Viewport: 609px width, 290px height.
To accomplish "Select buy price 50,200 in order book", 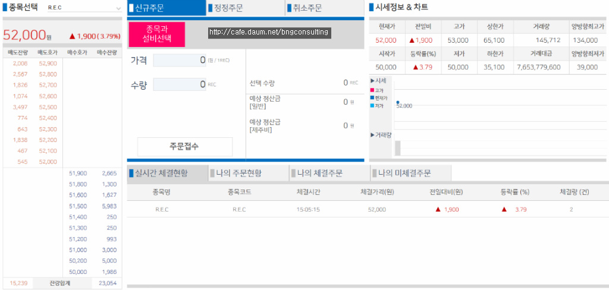I will (x=78, y=261).
